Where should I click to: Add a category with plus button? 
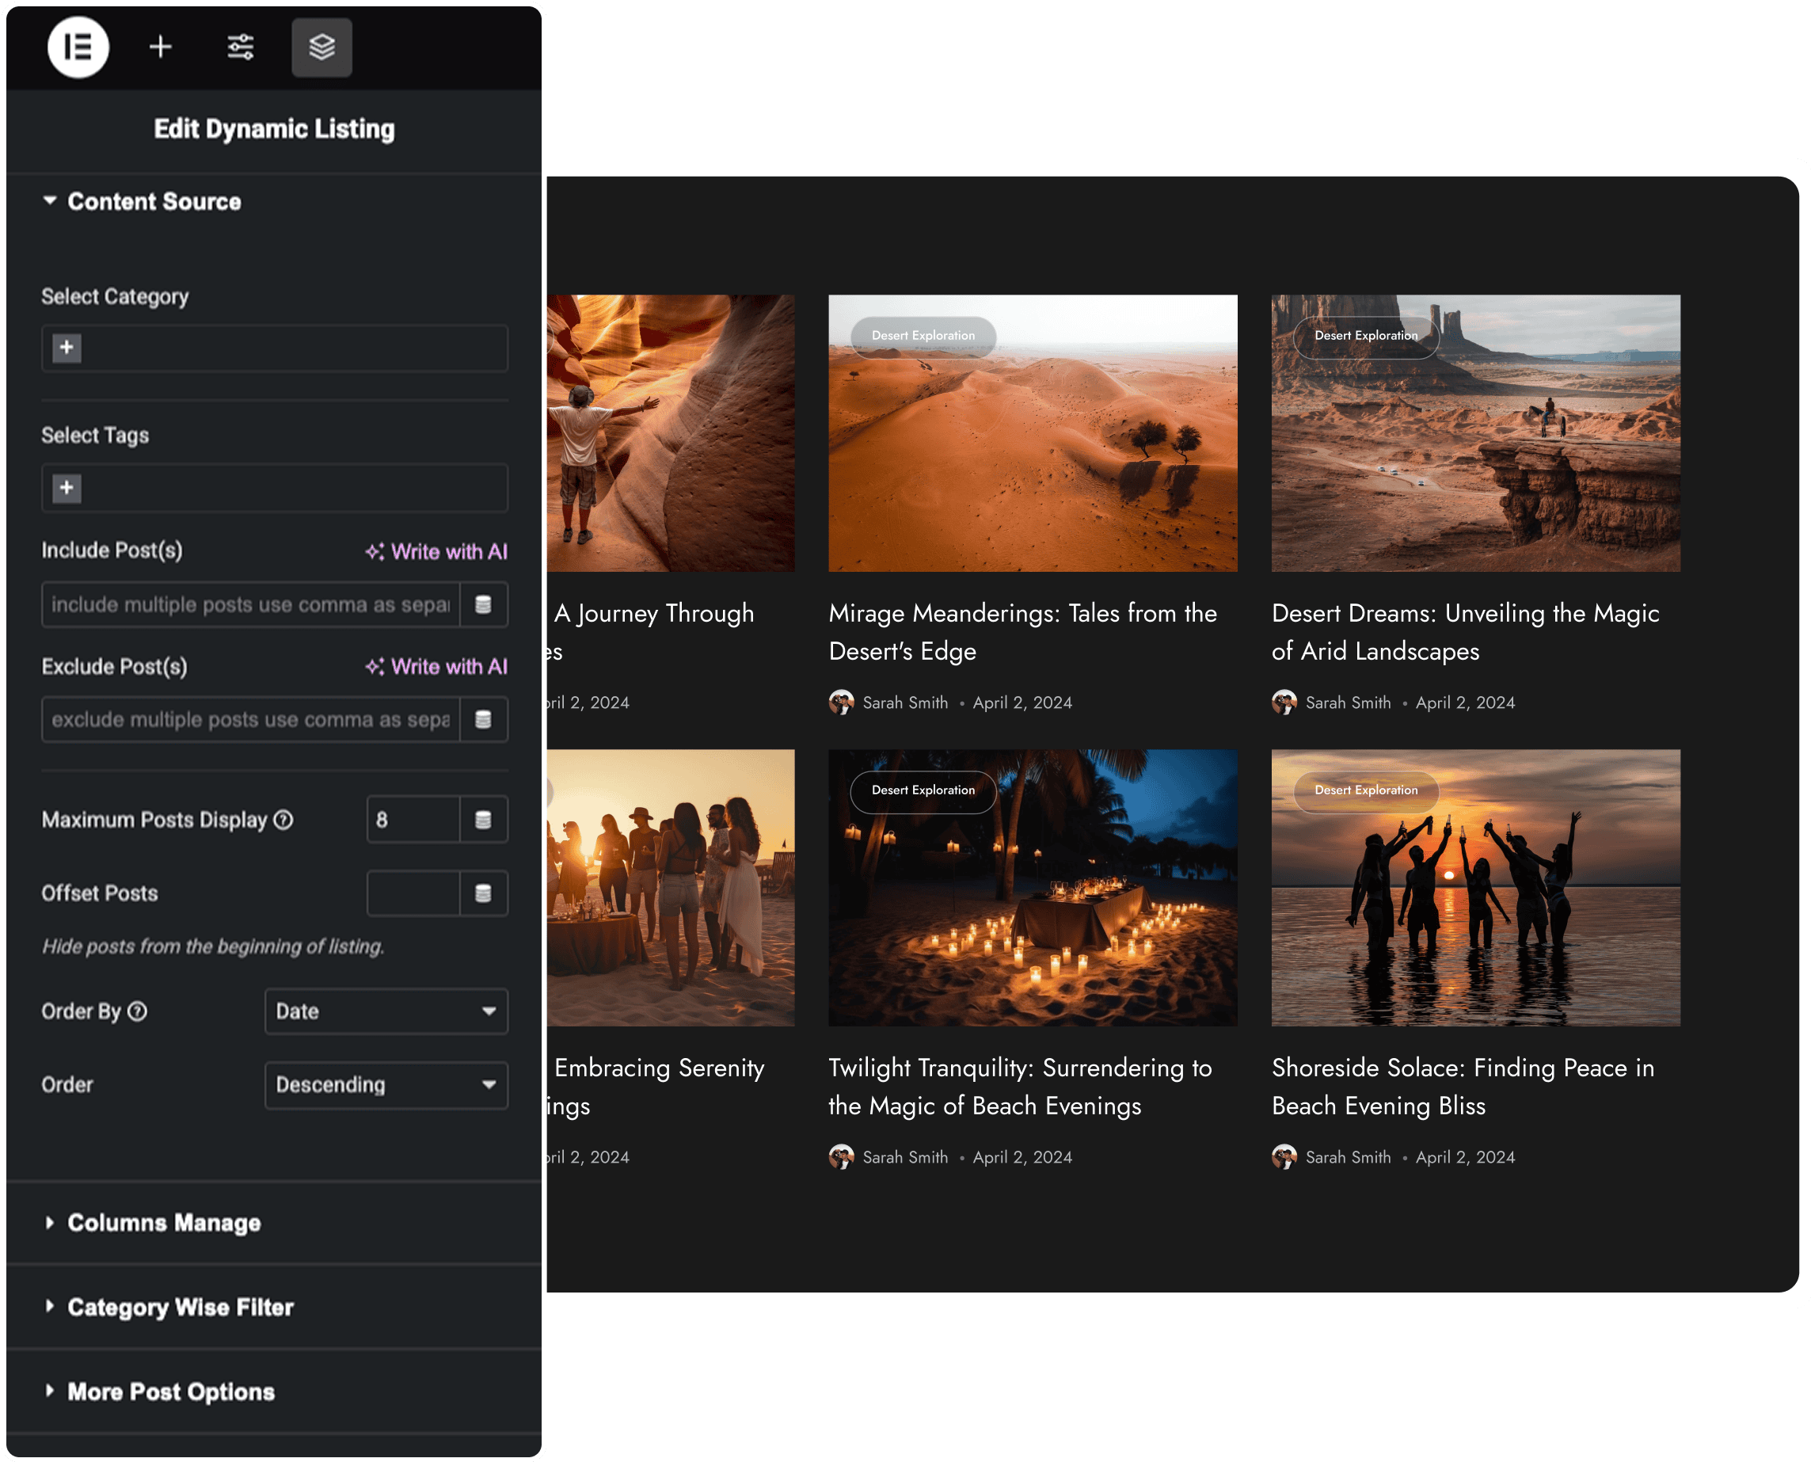pos(67,347)
